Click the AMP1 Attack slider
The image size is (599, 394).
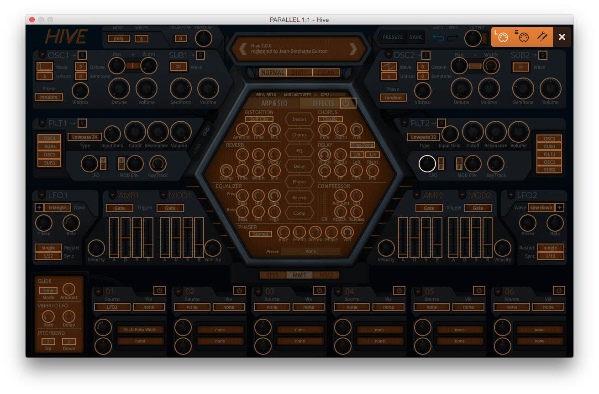(x=114, y=237)
